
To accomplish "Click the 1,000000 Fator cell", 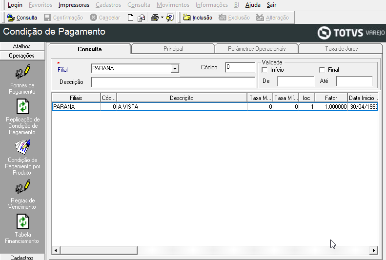I will tap(331, 107).
